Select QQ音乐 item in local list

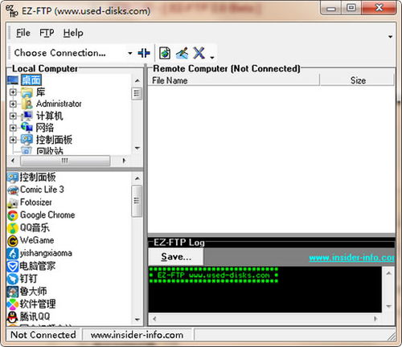tap(28, 227)
